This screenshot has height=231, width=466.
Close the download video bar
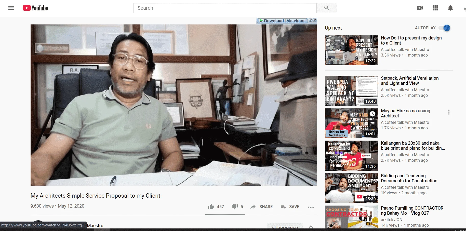(x=315, y=20)
